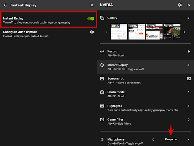Open NVIDIA overlay settings gear
The width and height of the screenshot is (194, 146).
(180, 5)
